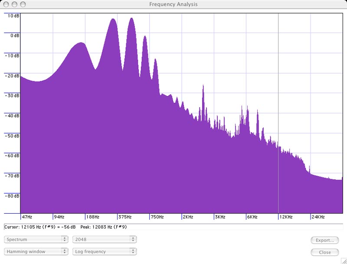Image resolution: width=347 pixels, height=264 pixels.
Task: Open the Log frequency axis dropdown
Action: (x=105, y=251)
